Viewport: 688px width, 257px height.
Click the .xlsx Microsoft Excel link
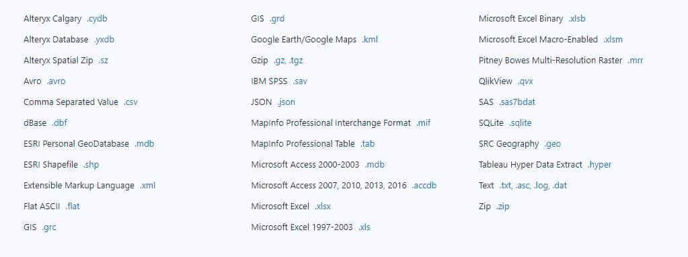tap(323, 206)
